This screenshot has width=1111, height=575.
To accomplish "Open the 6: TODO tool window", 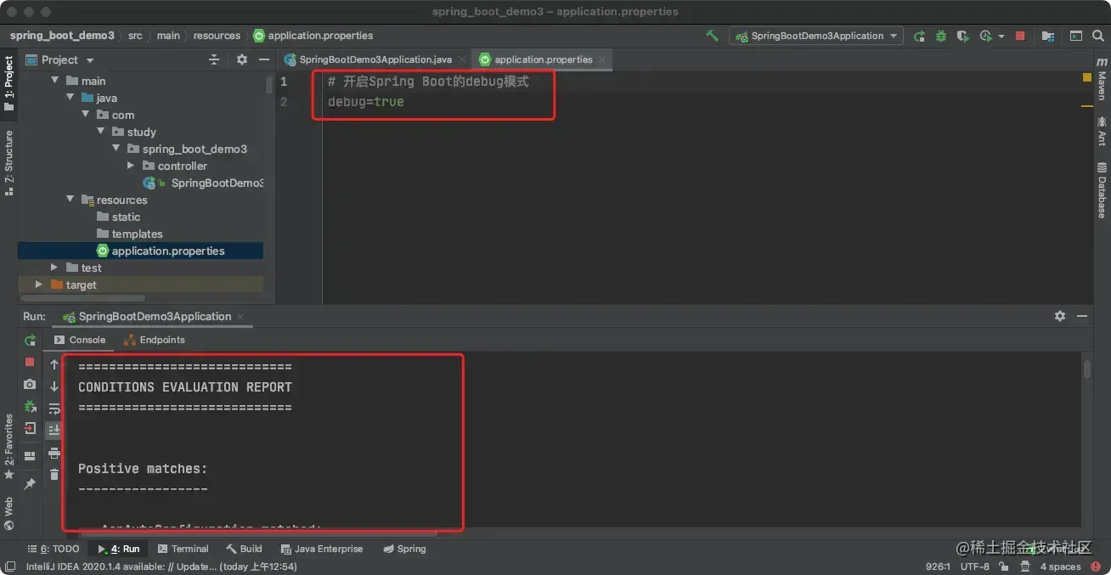I will pos(54,549).
